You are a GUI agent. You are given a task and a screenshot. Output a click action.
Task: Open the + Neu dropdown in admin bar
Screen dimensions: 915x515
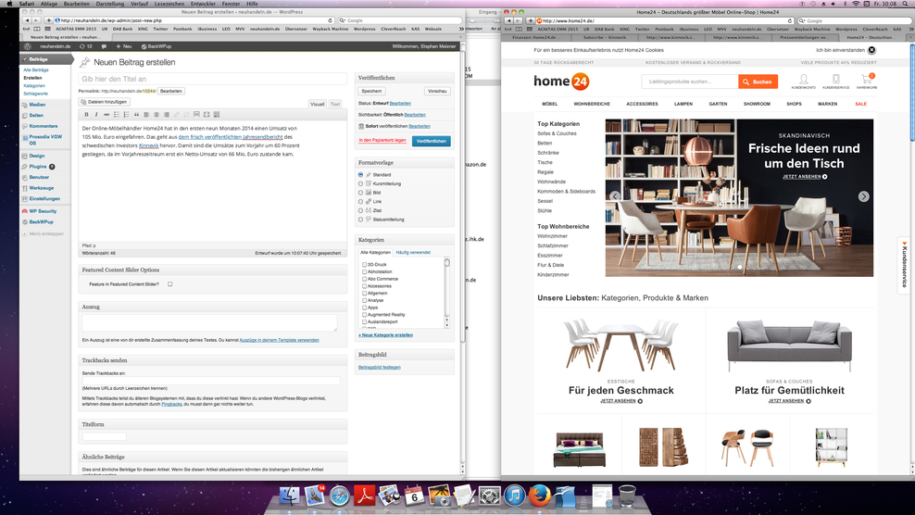[x=124, y=46]
